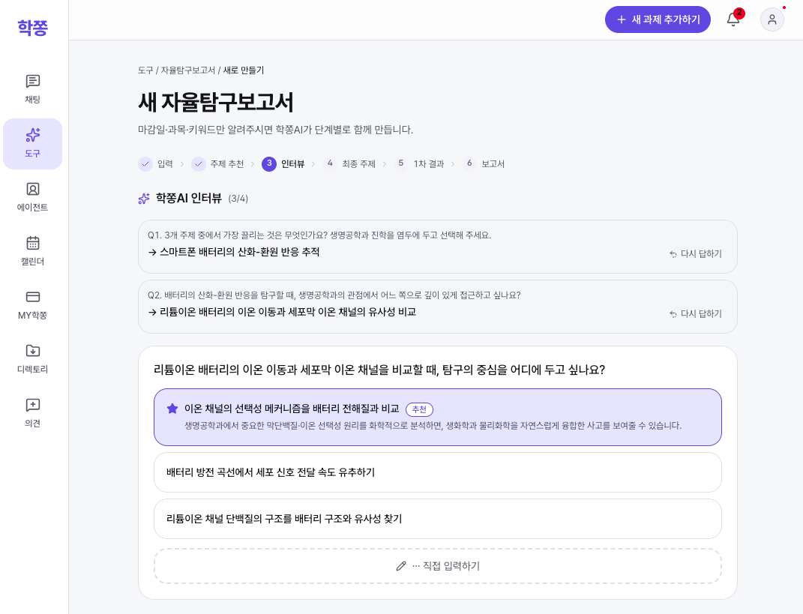This screenshot has width=803, height=614.
Task: Click 직접 입력하기 custom input box
Action: pos(438,566)
